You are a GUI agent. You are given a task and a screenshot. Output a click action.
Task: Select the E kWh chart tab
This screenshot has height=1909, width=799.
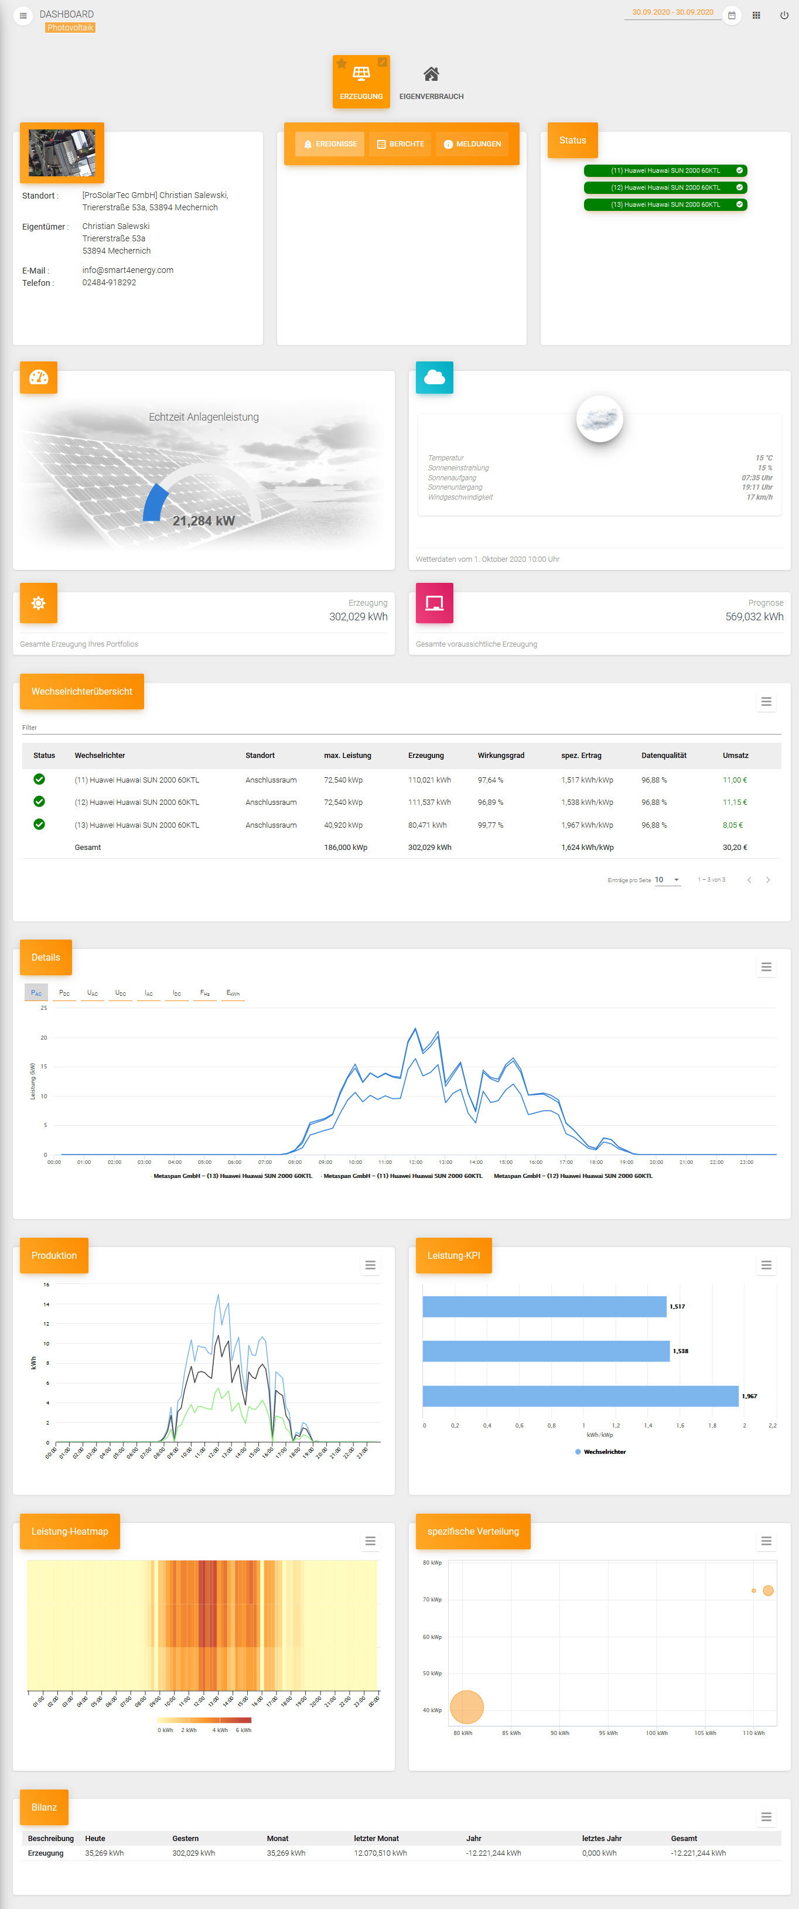(234, 992)
